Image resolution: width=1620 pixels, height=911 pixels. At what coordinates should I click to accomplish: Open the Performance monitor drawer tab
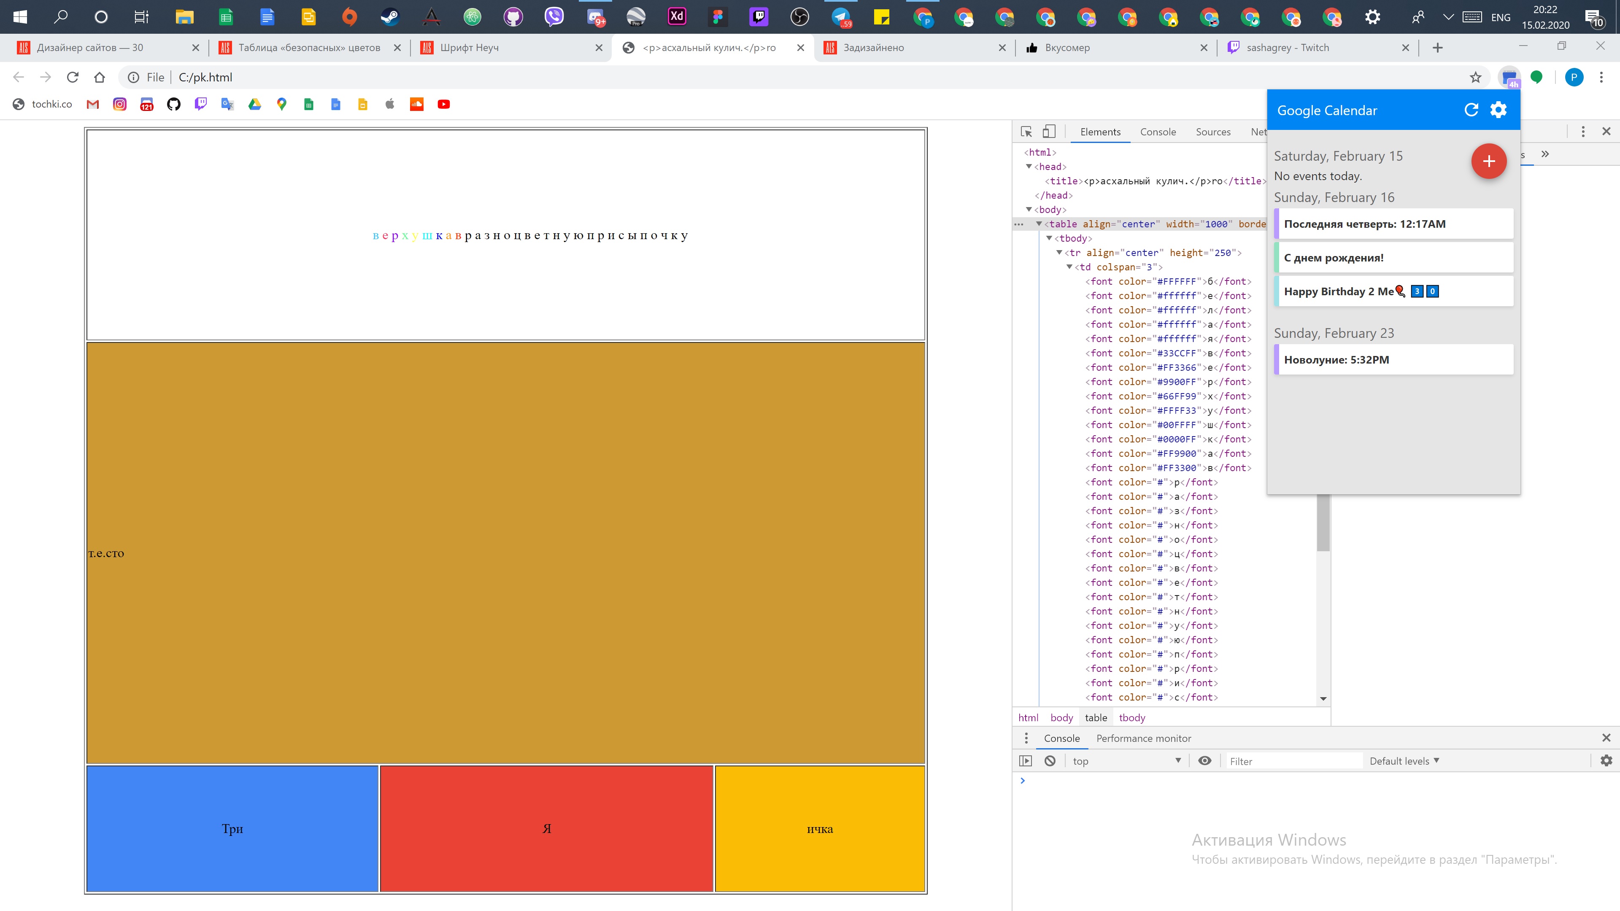[1143, 738]
